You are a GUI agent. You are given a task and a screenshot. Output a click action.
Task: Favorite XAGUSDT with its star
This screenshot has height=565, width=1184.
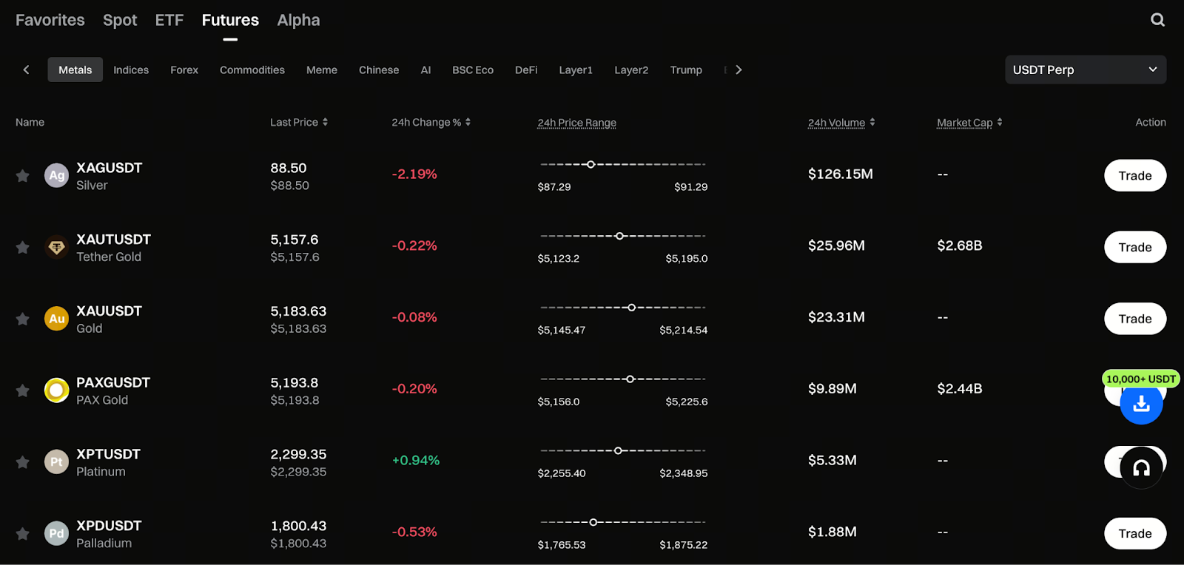pyautogui.click(x=23, y=175)
